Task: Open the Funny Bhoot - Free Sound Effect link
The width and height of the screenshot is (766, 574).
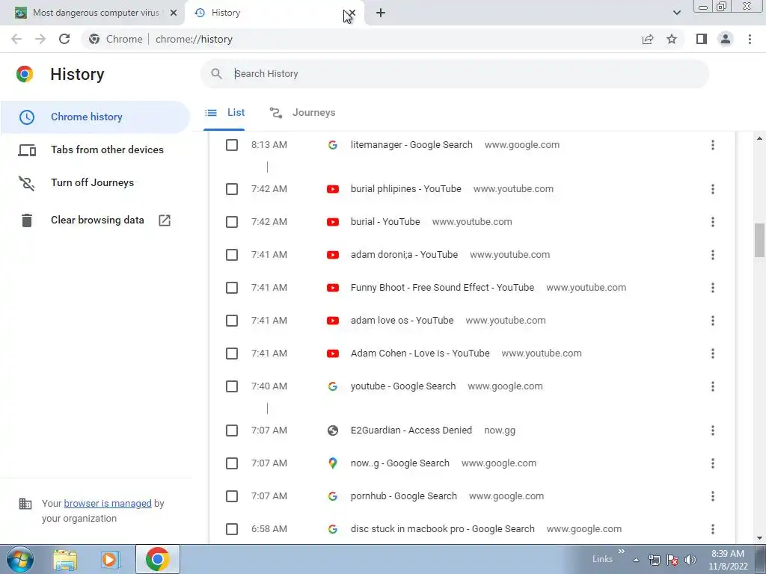Action: (x=442, y=288)
